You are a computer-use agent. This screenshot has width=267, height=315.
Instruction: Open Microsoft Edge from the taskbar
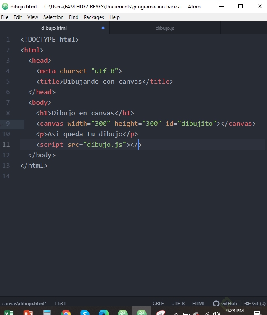click(104, 312)
